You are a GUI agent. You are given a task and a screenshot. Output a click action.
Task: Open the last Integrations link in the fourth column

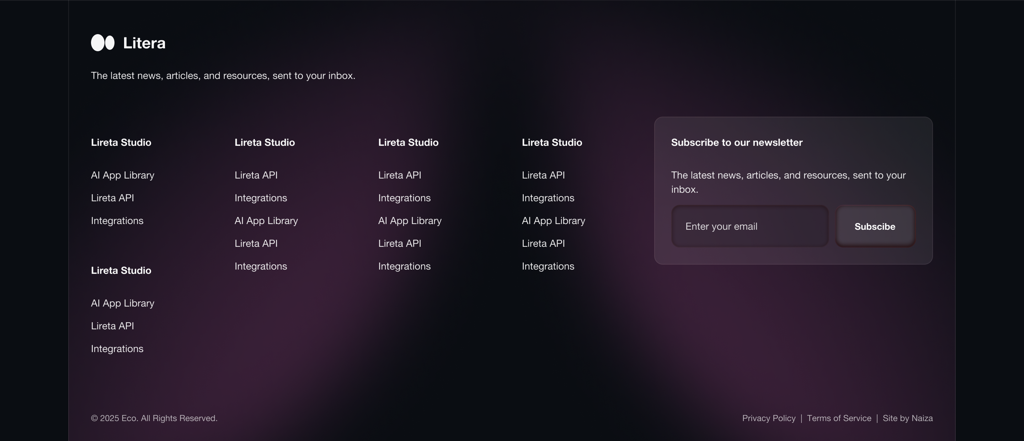click(548, 266)
